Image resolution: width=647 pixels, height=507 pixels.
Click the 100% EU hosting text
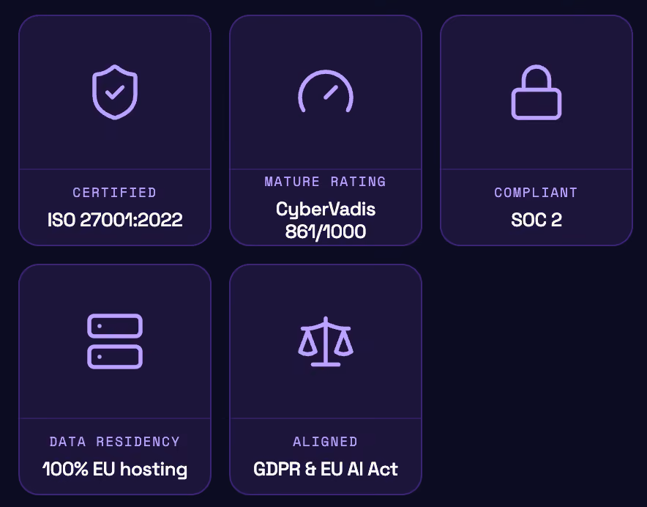[115, 470]
